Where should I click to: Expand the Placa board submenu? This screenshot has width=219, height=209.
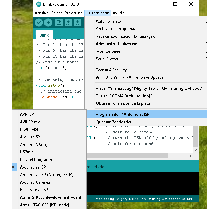149,88
